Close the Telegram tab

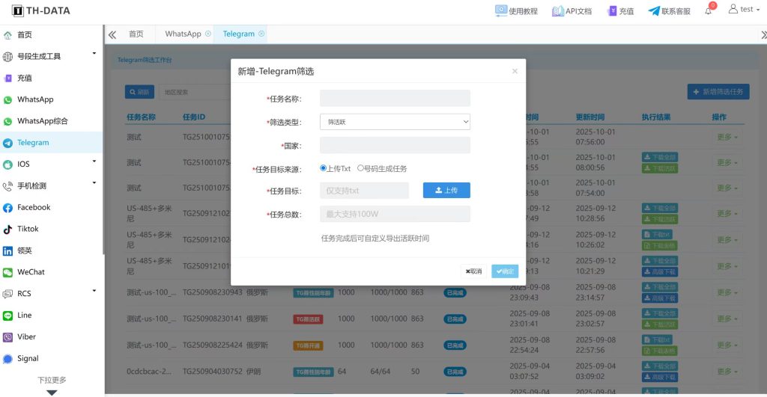[x=261, y=34]
